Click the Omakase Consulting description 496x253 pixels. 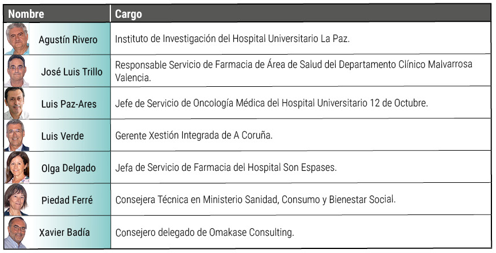[x=205, y=232]
